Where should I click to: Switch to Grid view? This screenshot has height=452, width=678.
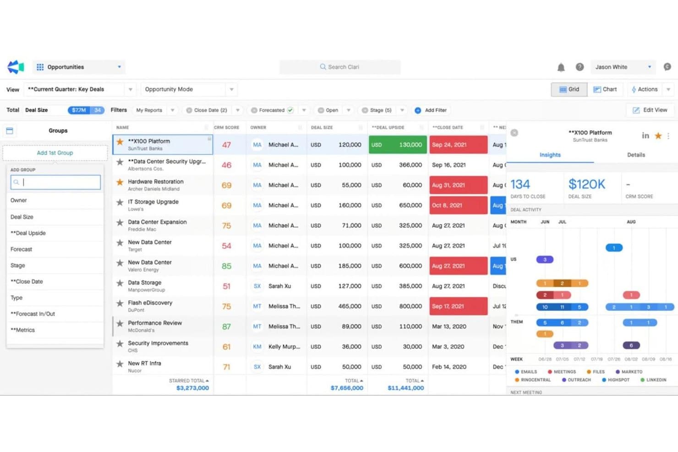(x=569, y=90)
